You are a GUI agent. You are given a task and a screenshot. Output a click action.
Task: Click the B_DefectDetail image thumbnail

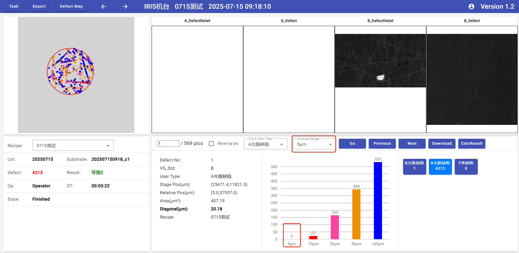tap(380, 61)
